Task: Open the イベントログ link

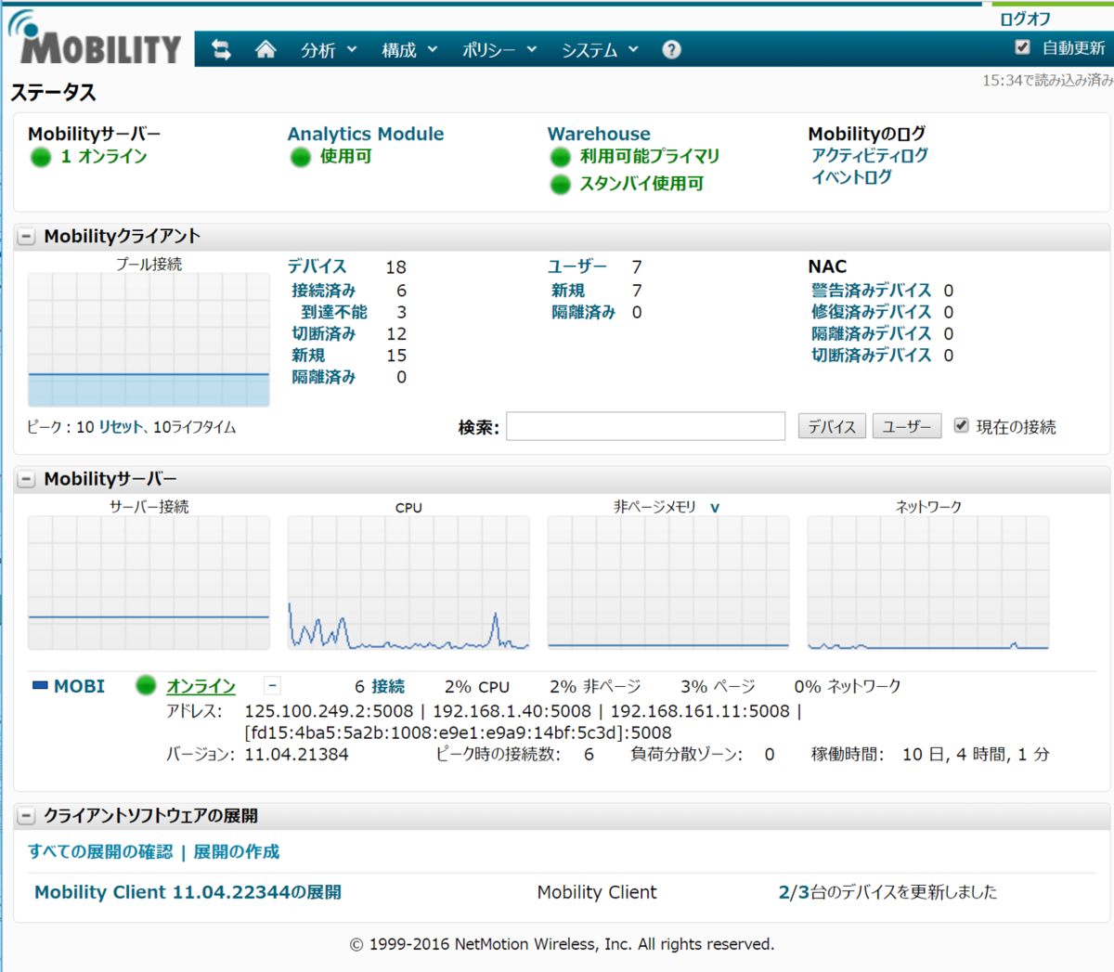Action: pyautogui.click(x=851, y=177)
